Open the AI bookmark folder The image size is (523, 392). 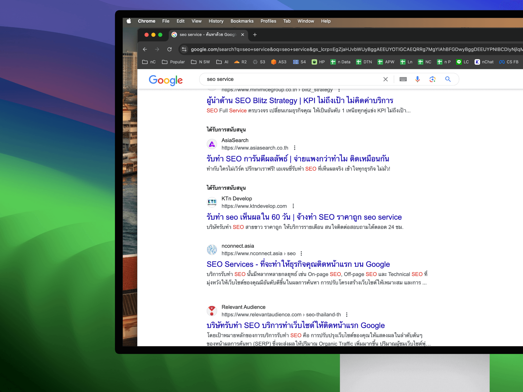click(x=222, y=62)
